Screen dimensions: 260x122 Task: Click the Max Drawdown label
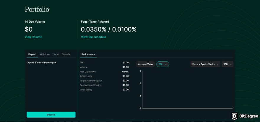coord(88,72)
